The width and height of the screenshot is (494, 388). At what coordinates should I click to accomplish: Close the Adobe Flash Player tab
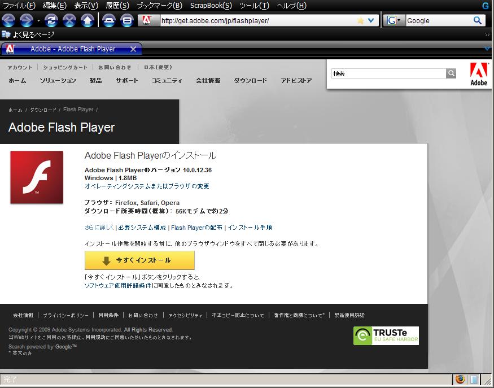[x=133, y=49]
